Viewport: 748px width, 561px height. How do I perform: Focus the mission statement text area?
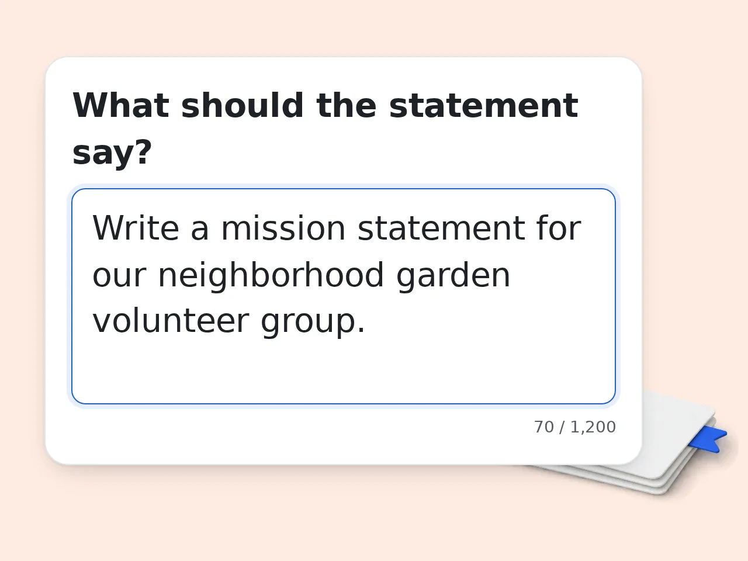tap(344, 296)
